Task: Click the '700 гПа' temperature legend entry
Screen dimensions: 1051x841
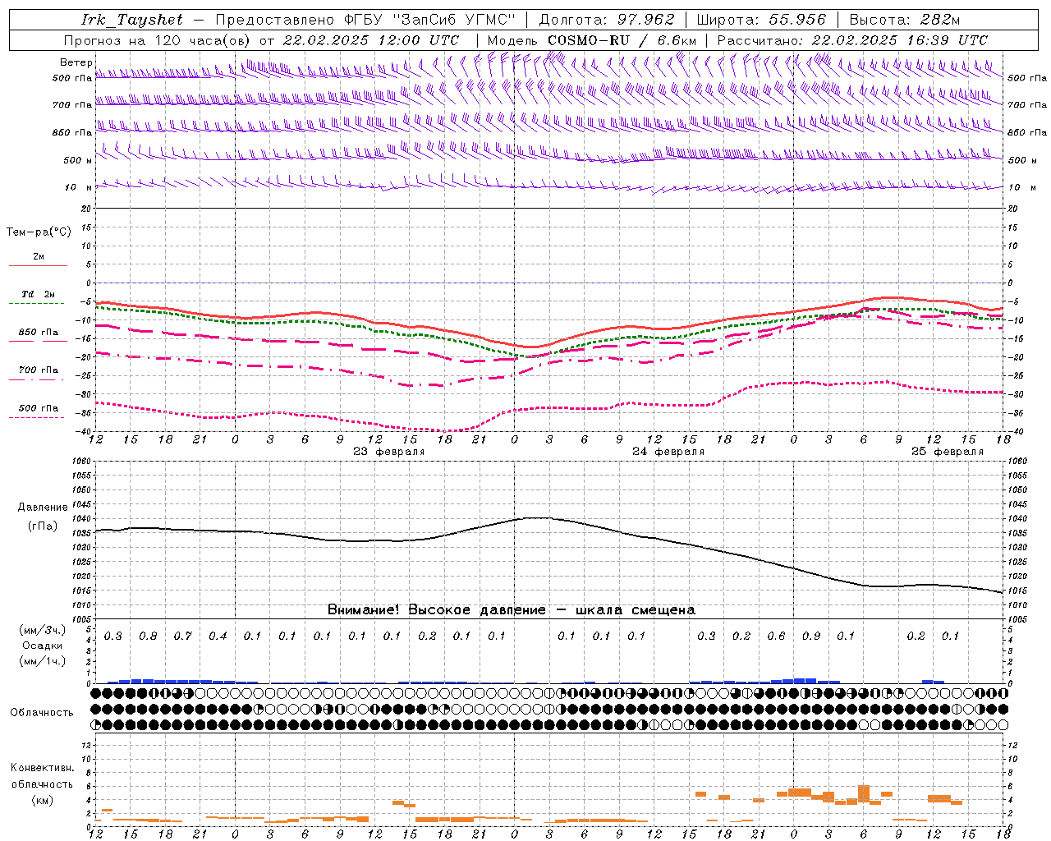Action: point(39,370)
